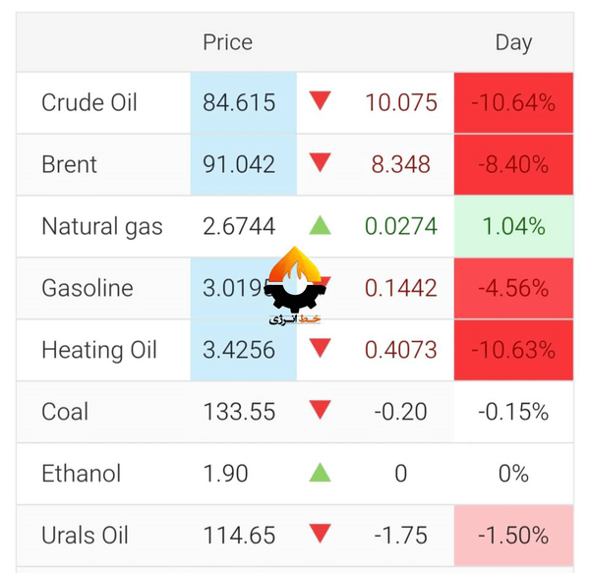Viewport: 590px width, 573px height.
Task: Click the Coal price value 133.55
Action: click(x=239, y=411)
